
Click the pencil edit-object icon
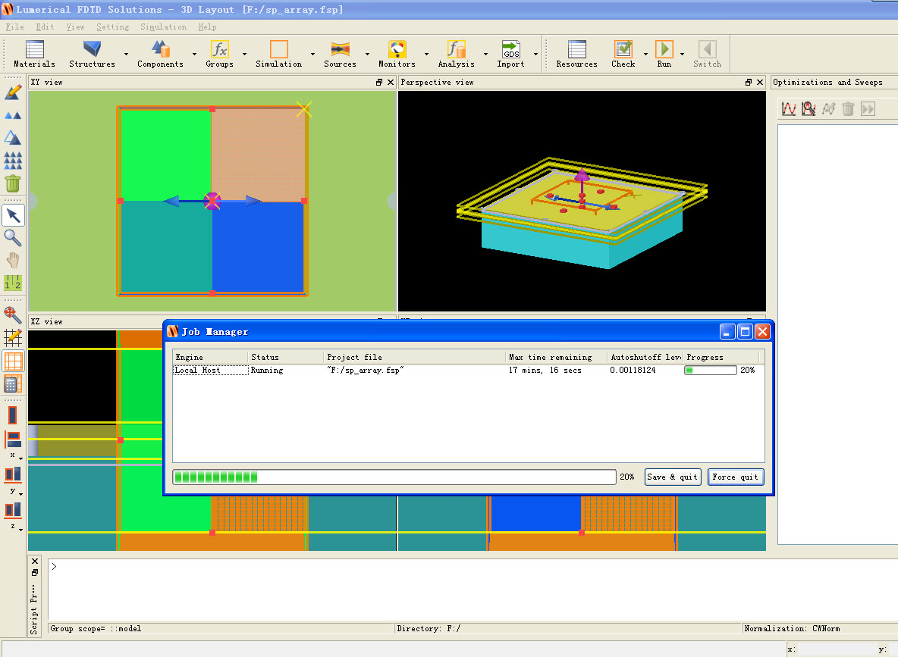[x=13, y=92]
